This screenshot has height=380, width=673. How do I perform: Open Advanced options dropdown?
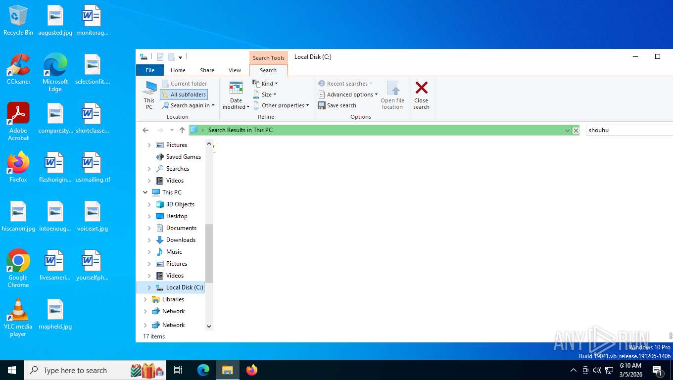348,95
